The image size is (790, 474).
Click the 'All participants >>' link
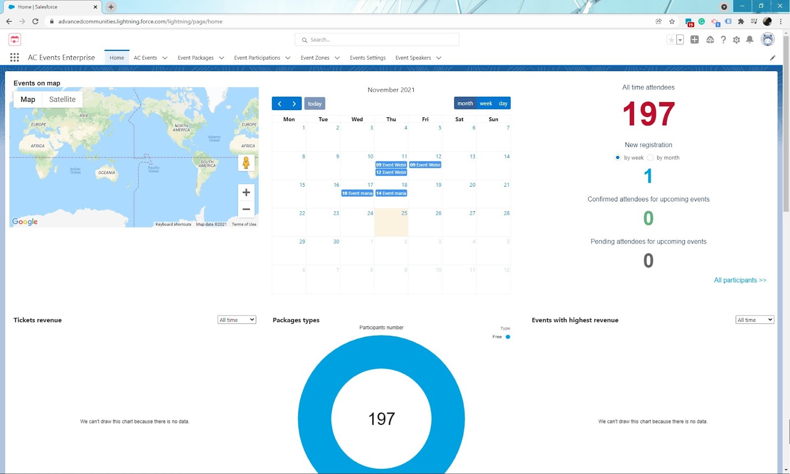tap(740, 280)
